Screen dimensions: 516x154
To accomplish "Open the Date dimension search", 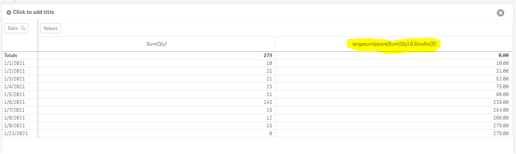I will (23, 28).
